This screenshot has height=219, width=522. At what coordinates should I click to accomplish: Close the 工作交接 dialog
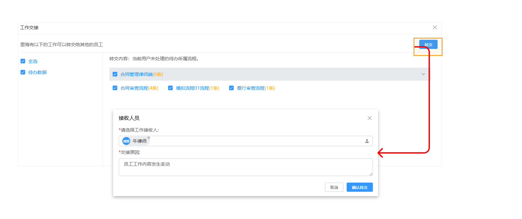click(434, 27)
